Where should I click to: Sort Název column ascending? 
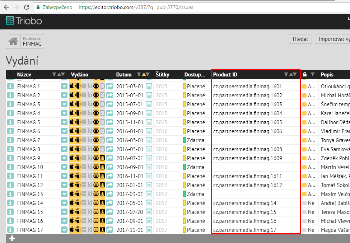coord(59,74)
